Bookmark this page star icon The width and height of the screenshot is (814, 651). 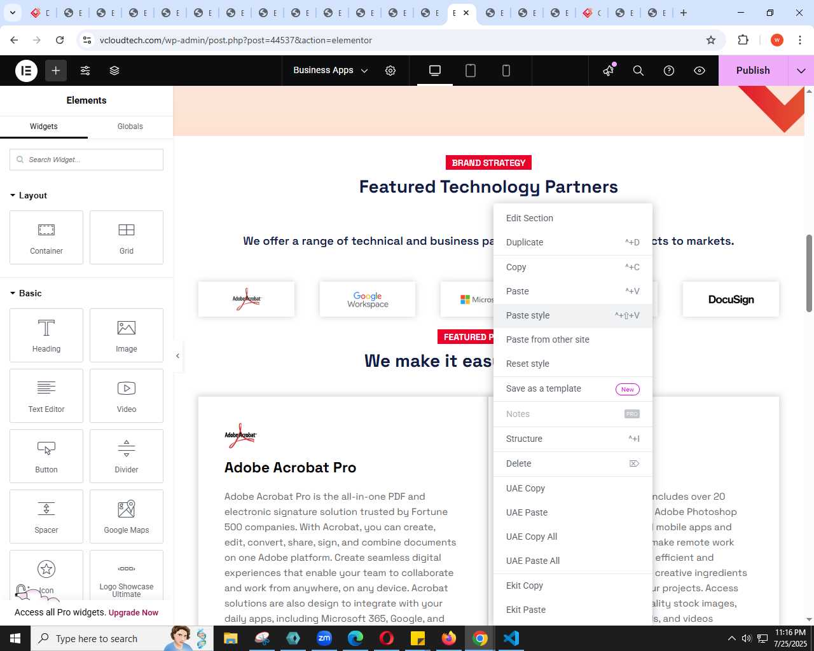(x=711, y=40)
